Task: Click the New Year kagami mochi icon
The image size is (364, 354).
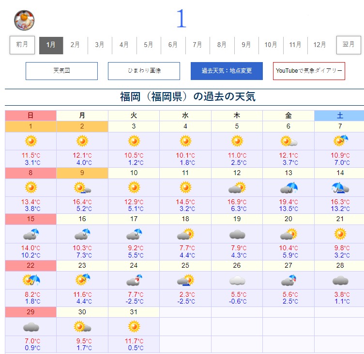Action: tap(24, 20)
